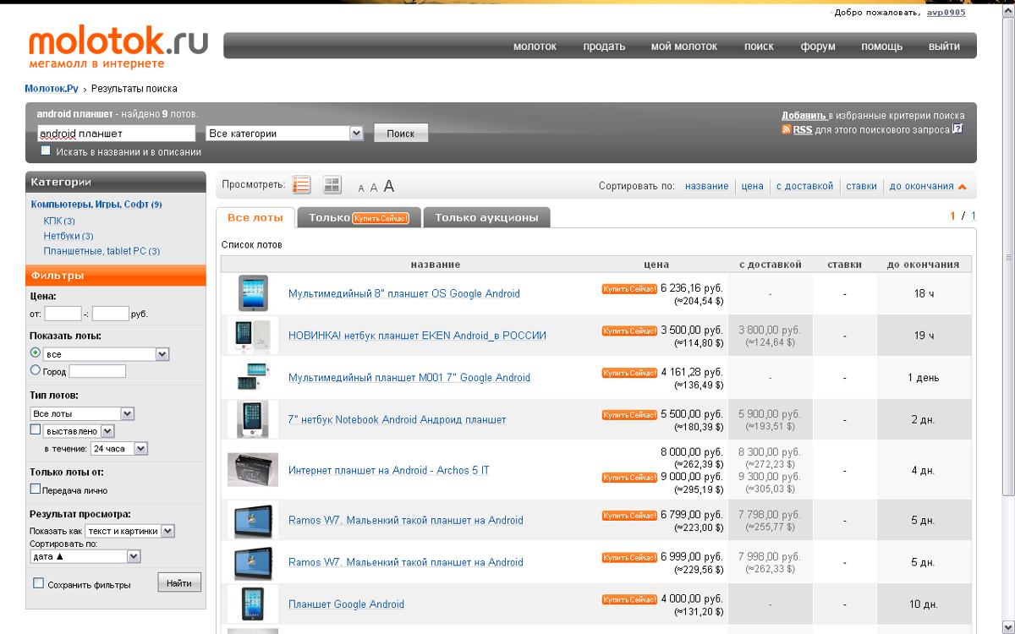This screenshot has width=1015, height=634.
Task: Enable search in title and description checkbox
Action: click(x=46, y=151)
